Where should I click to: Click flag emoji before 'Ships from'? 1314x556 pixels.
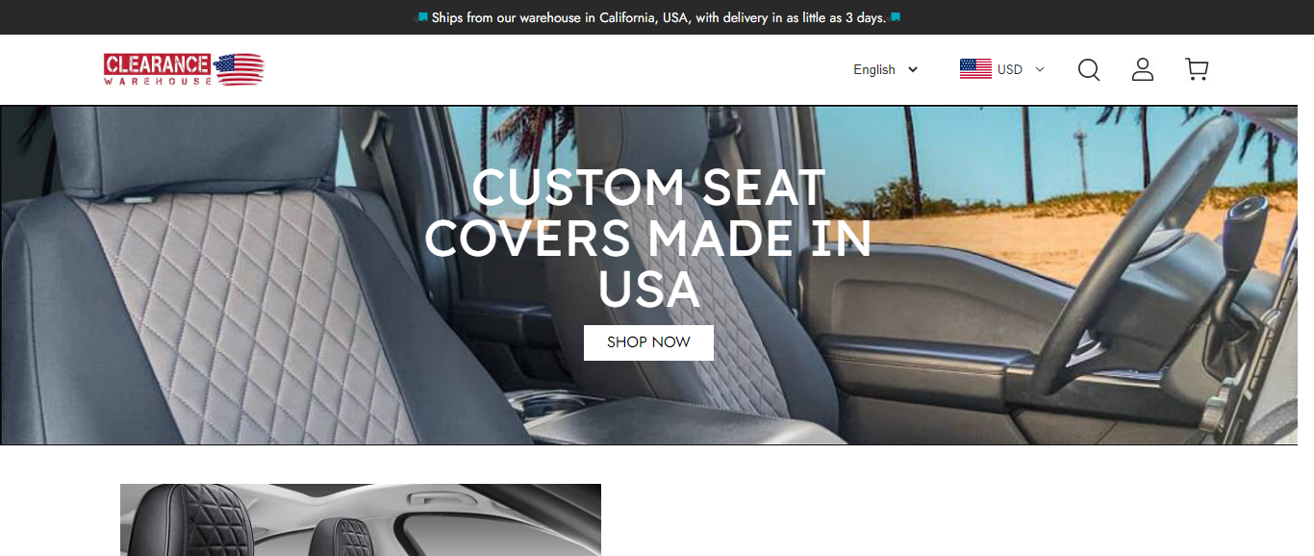click(x=422, y=17)
